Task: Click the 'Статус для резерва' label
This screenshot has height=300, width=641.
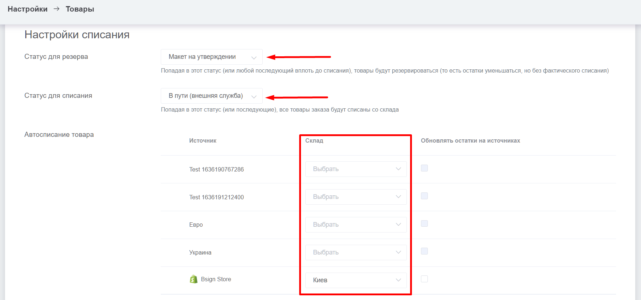Action: (x=56, y=57)
